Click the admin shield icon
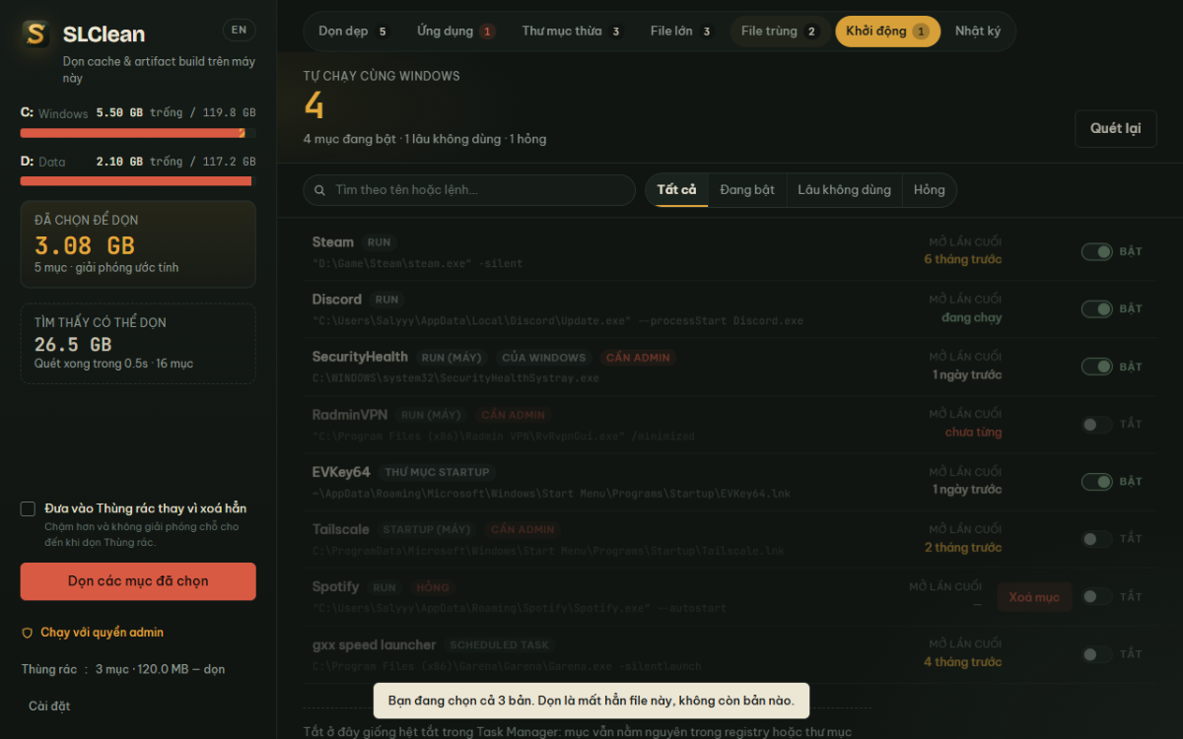Image resolution: width=1183 pixels, height=739 pixels. click(28, 633)
